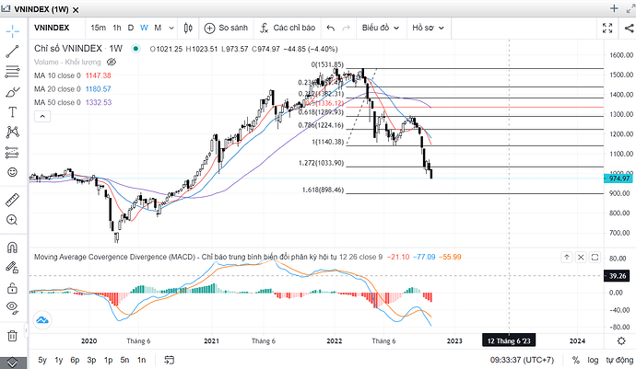636x369 pixels.
Task: Enable magnet mode for drawings
Action: coord(12,248)
